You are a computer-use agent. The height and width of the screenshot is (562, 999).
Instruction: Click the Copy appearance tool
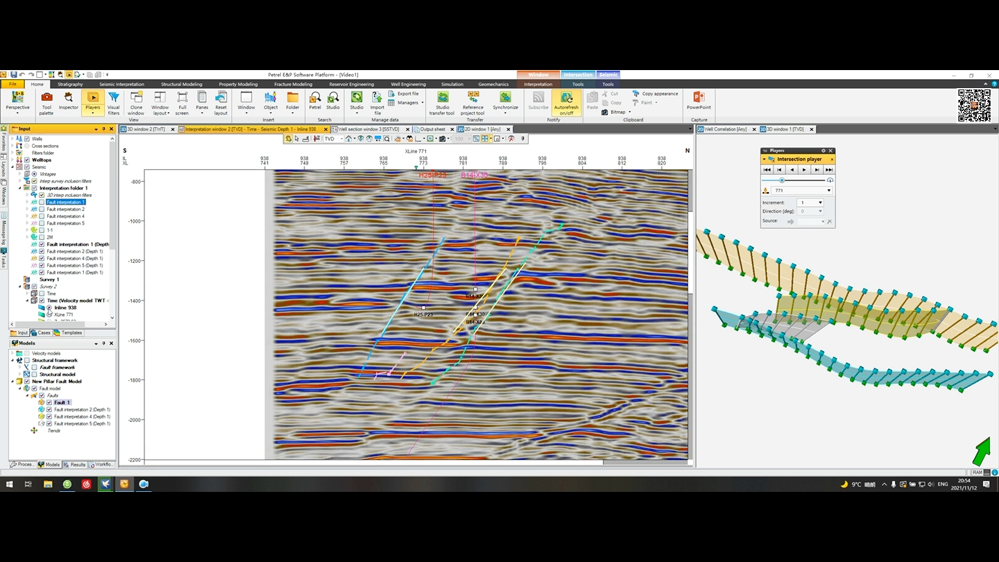(x=655, y=94)
